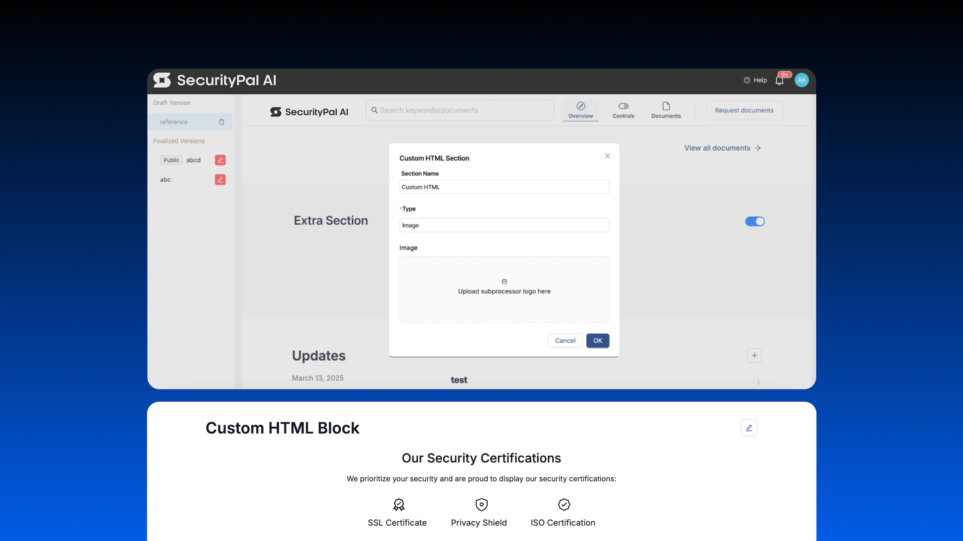Screen dimensions: 963x541
Task: Click the inner SecurityPal AI page logo
Action: (309, 112)
